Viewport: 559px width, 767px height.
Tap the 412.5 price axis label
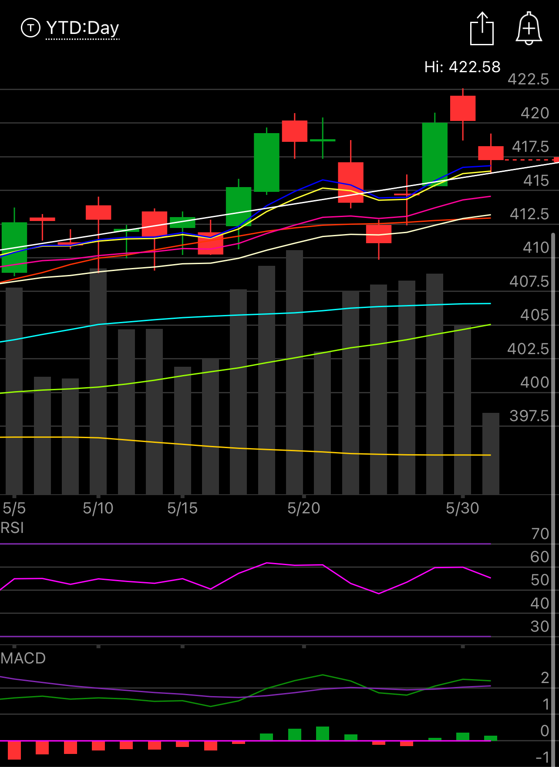pos(529,214)
